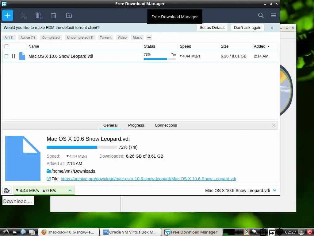Close the bottom details panel
The width and height of the screenshot is (314, 236).
(274, 125)
